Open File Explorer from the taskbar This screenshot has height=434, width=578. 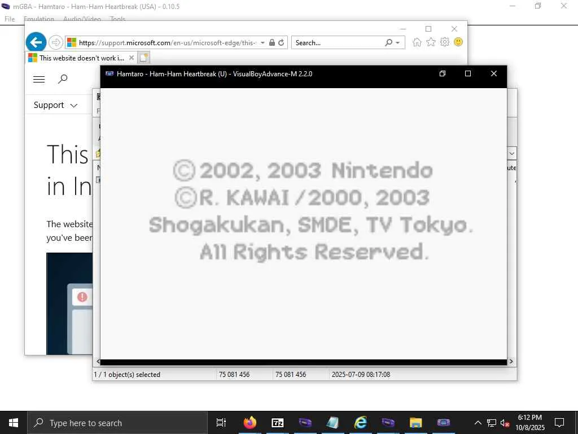[415, 423]
